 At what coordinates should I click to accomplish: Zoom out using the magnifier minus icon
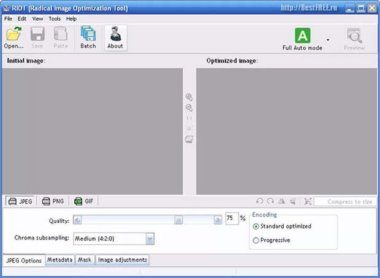189,108
